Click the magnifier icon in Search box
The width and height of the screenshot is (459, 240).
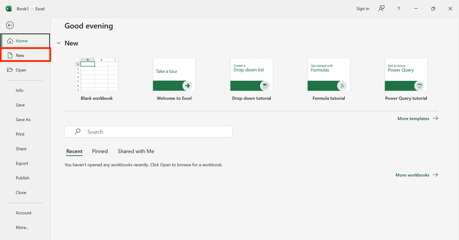click(77, 132)
